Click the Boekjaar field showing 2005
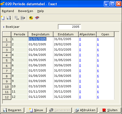This screenshot has width=122, height=114. pos(69,27)
